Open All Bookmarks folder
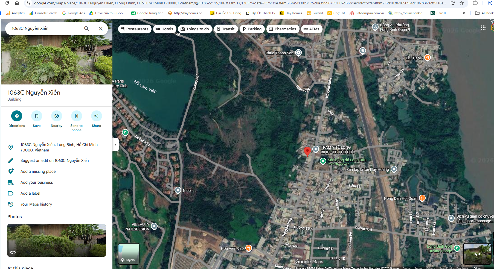 pyautogui.click(x=484, y=13)
